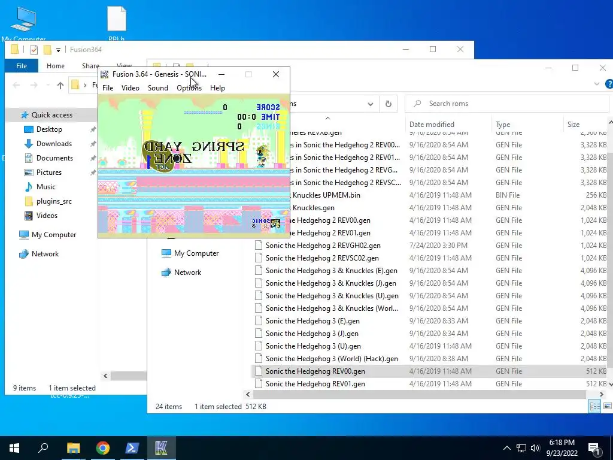Open Downloads folder in Quick access
613x460 pixels.
[x=54, y=144]
